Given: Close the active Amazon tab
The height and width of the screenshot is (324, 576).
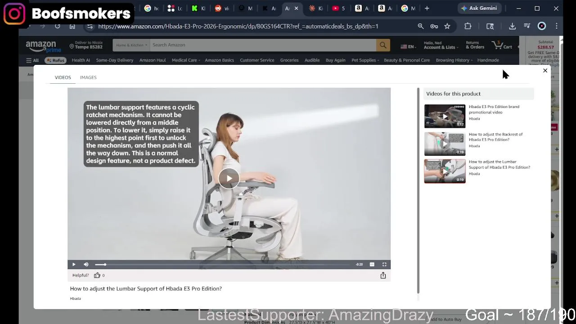Looking at the screenshot, I should pyautogui.click(x=296, y=8).
